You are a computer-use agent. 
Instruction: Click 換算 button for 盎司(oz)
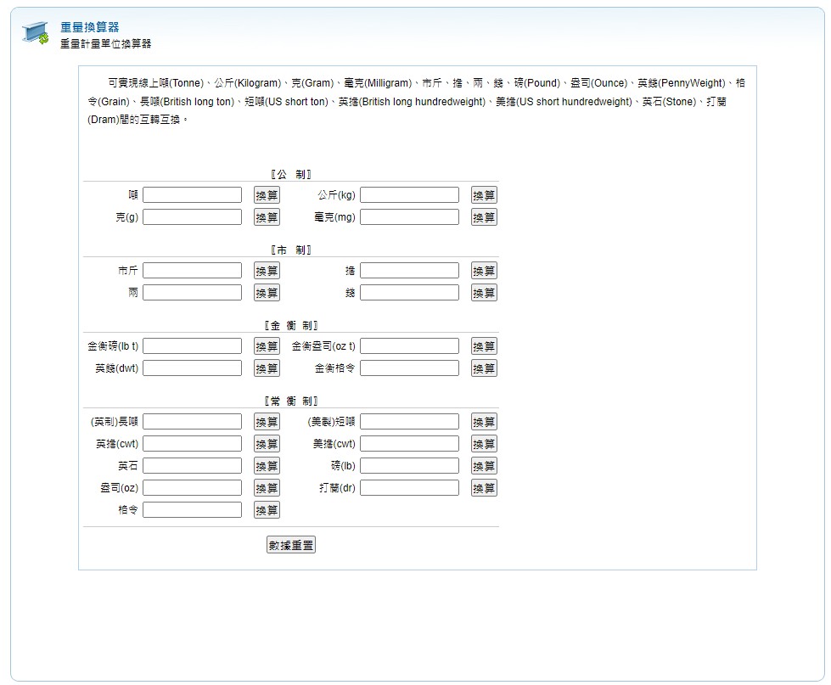coord(267,488)
